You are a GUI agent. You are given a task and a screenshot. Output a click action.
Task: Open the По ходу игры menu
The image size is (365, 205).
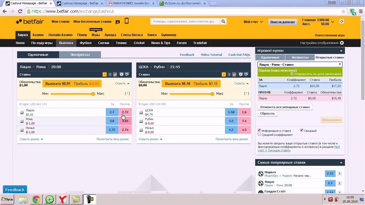42,43
